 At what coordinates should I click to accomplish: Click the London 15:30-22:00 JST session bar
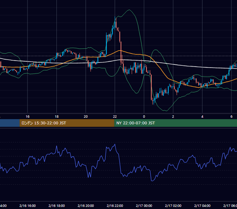coord(67,123)
